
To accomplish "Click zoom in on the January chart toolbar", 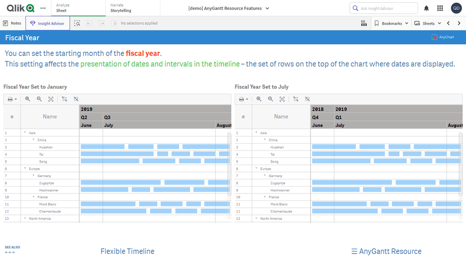I will tap(27, 99).
